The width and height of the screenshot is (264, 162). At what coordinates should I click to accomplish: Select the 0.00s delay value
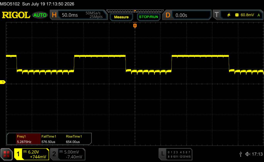(x=181, y=15)
